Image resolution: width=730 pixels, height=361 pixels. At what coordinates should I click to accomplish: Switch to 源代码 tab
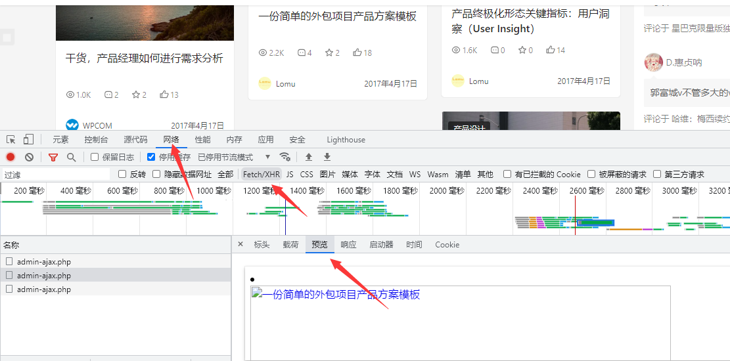135,140
